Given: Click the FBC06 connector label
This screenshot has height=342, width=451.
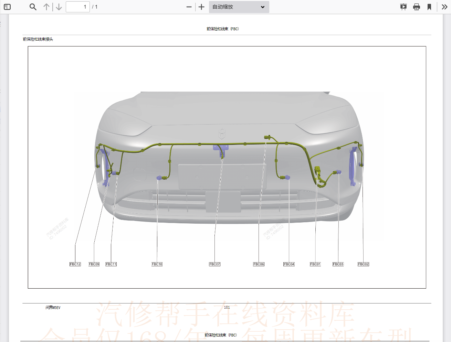Looking at the screenshot, I should click(x=259, y=264).
